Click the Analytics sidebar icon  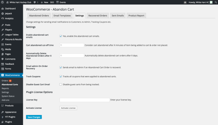(2, 18)
